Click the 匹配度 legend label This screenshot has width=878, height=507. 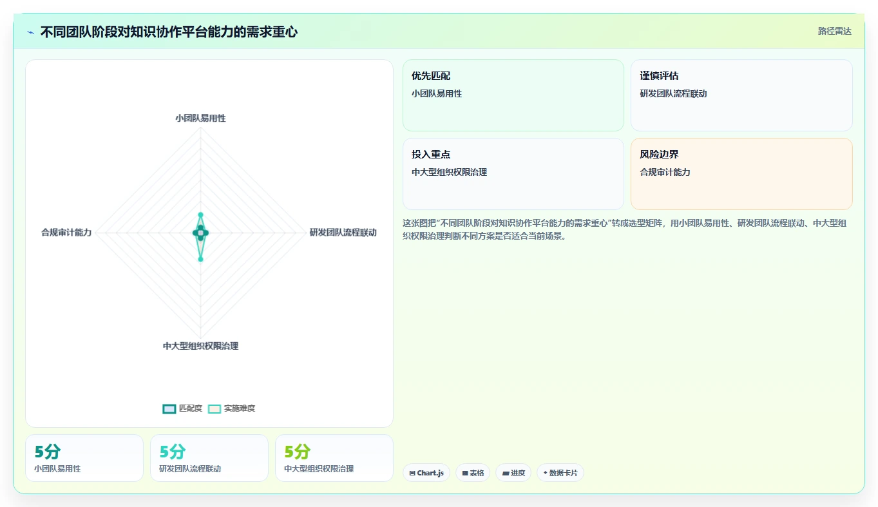tap(191, 408)
